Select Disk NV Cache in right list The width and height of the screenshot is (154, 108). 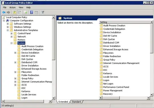110,36
